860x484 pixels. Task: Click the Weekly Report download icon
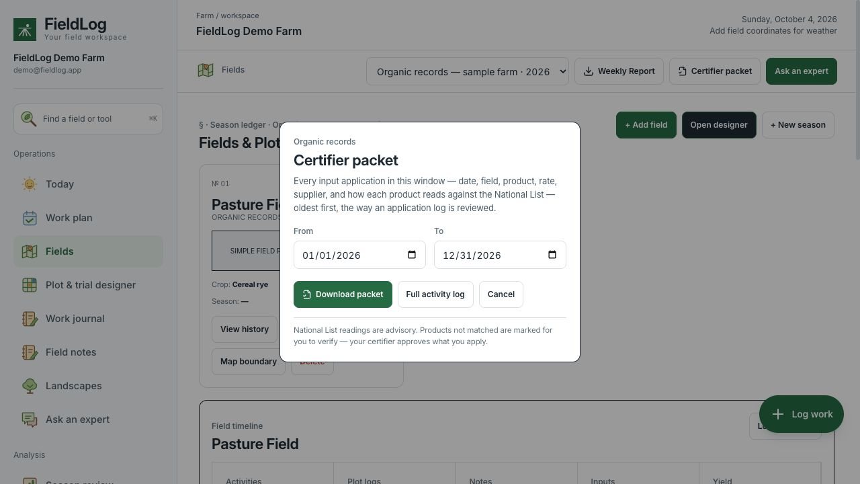point(589,71)
